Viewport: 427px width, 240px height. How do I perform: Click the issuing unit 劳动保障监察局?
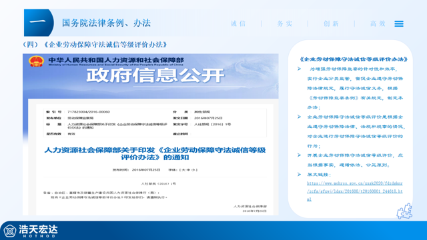[81, 118]
